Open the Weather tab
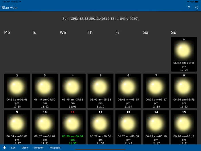 (39, 148)
